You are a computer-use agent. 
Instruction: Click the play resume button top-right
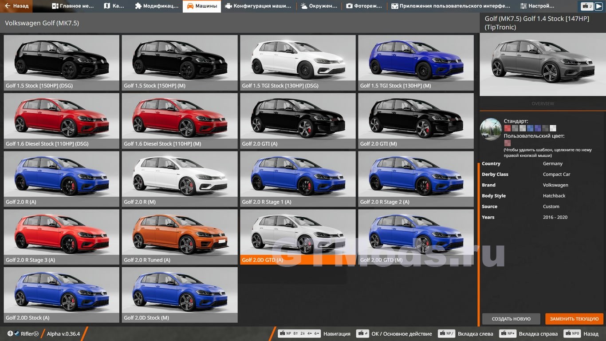click(x=598, y=6)
